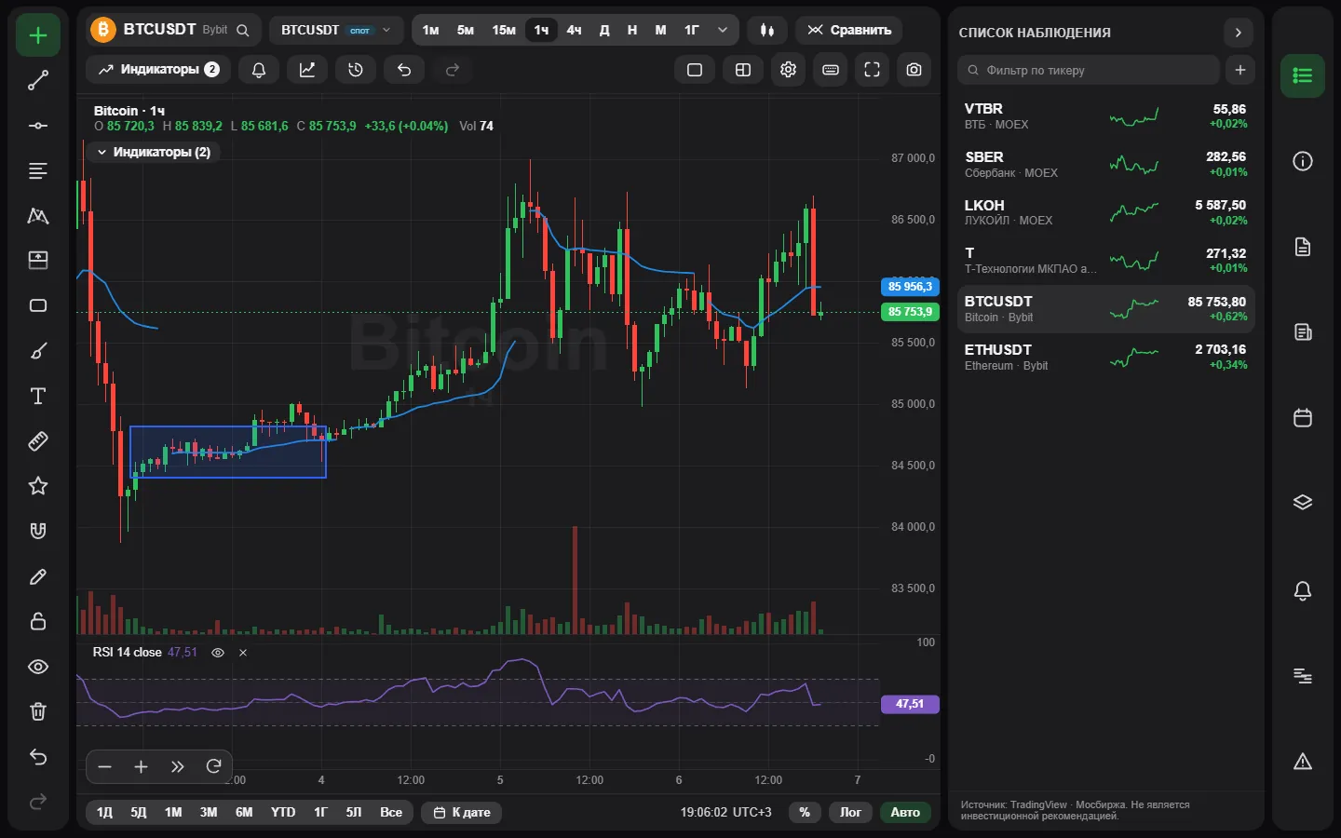
Task: Open the calendar icon in right sidebar
Action: [1303, 418]
